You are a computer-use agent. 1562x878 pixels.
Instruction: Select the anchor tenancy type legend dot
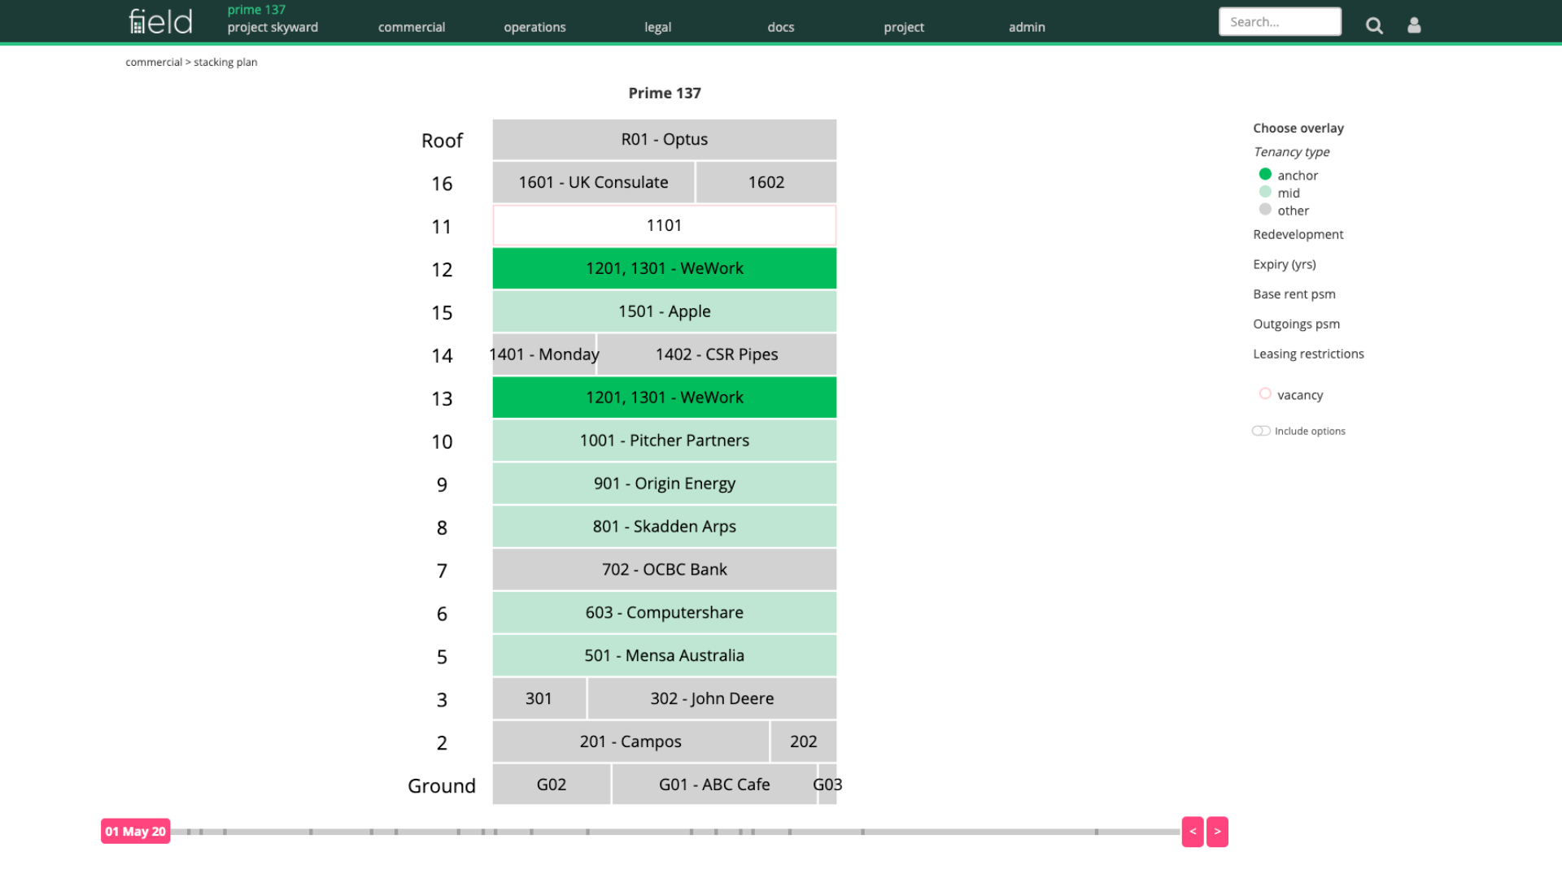pos(1265,174)
